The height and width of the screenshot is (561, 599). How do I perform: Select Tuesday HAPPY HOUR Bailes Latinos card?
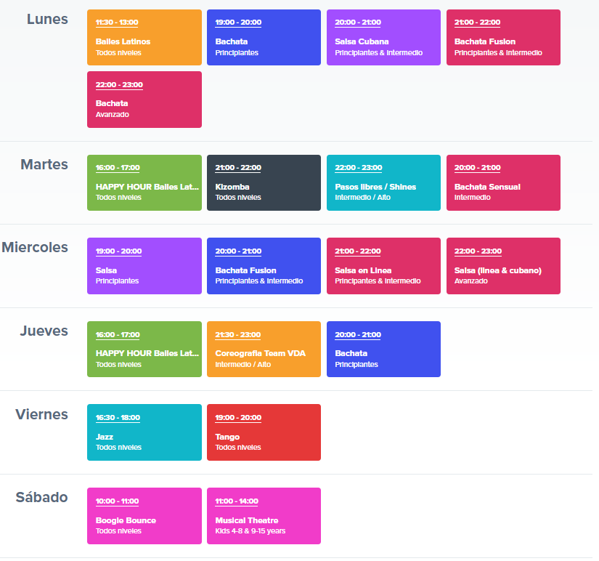click(x=144, y=183)
